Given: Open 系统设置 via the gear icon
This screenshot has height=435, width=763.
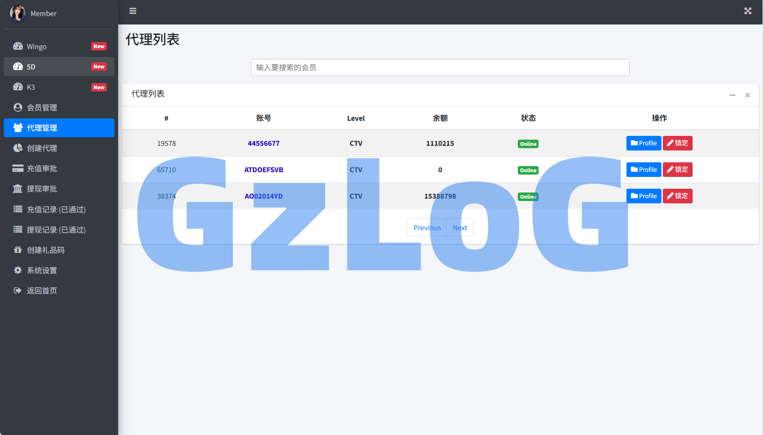Looking at the screenshot, I should [x=17, y=270].
